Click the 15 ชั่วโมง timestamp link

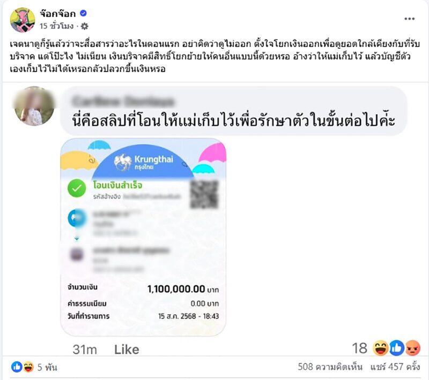57,26
